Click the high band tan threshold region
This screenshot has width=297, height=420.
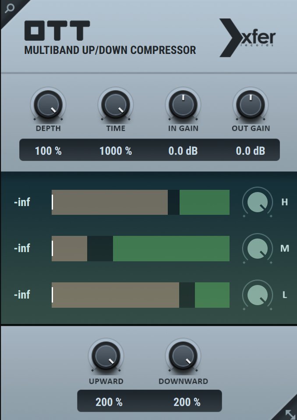pyautogui.click(x=110, y=202)
